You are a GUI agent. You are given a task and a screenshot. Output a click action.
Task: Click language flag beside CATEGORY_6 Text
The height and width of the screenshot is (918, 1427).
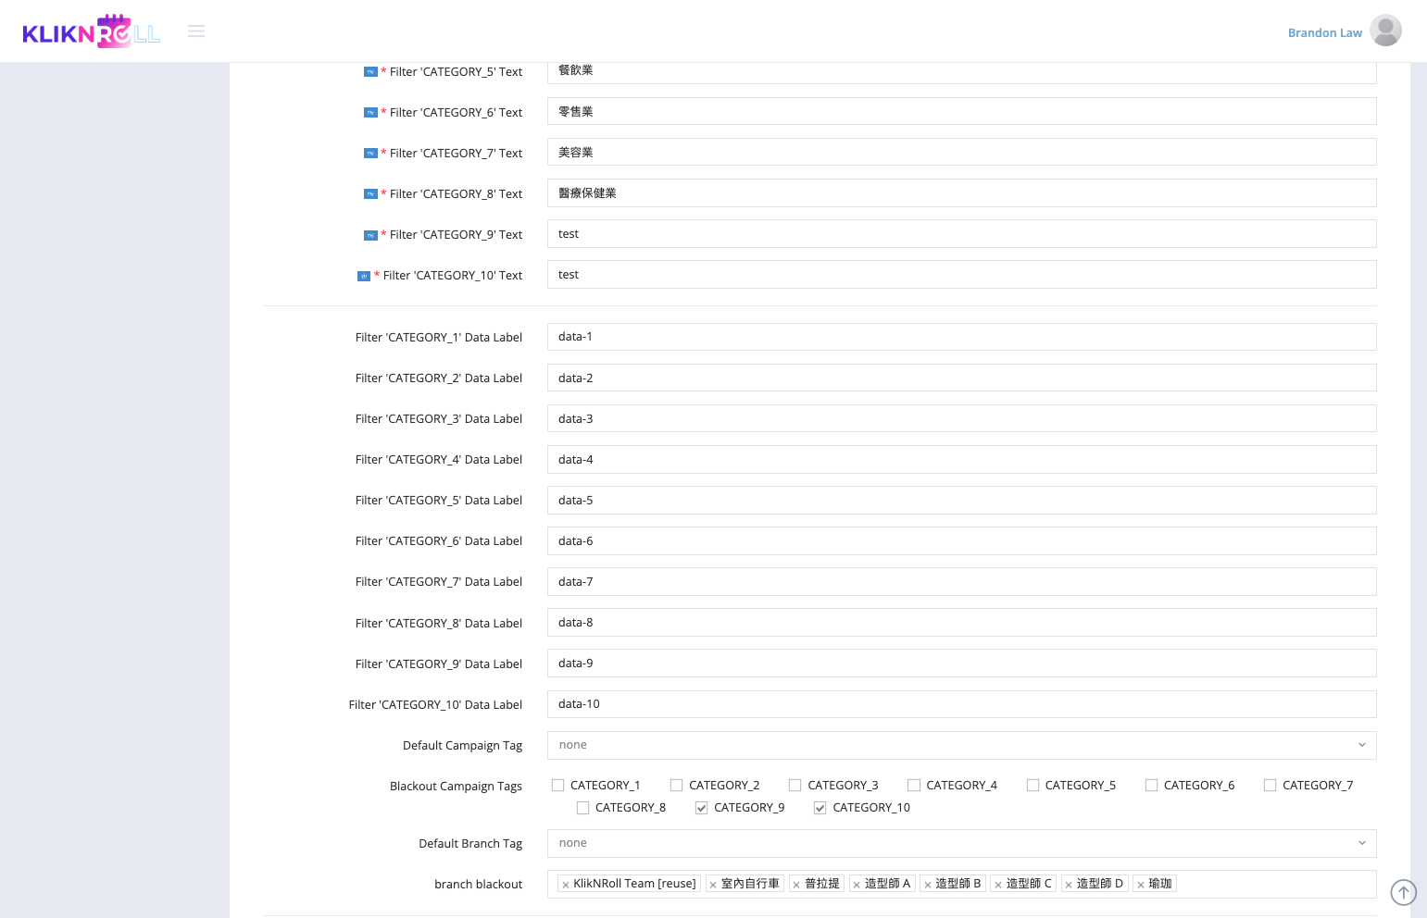tap(370, 112)
